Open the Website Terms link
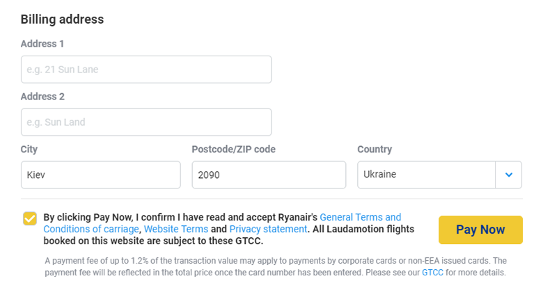Viewport: 543px width, 290px height. pos(176,229)
